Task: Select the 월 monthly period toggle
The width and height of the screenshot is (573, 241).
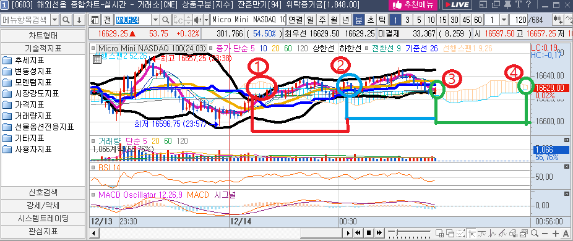Action: [x=334, y=20]
